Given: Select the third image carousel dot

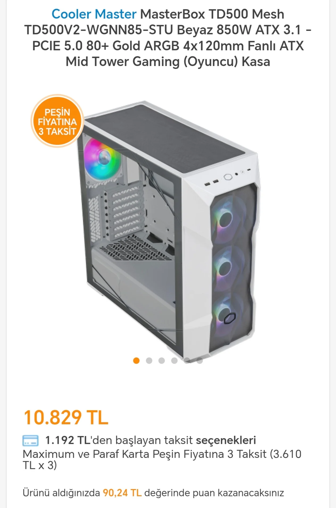Looking at the screenshot, I should 161,361.
